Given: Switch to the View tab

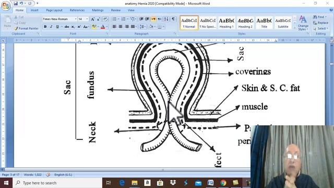Looking at the screenshot, I should tap(131, 10).
